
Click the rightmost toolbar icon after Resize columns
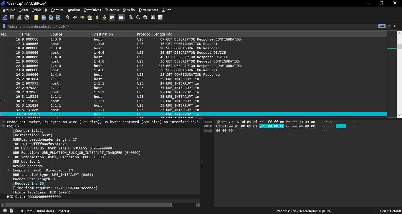pos(160,17)
